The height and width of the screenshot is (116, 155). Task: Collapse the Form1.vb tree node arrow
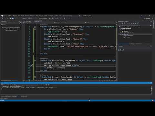(121, 34)
